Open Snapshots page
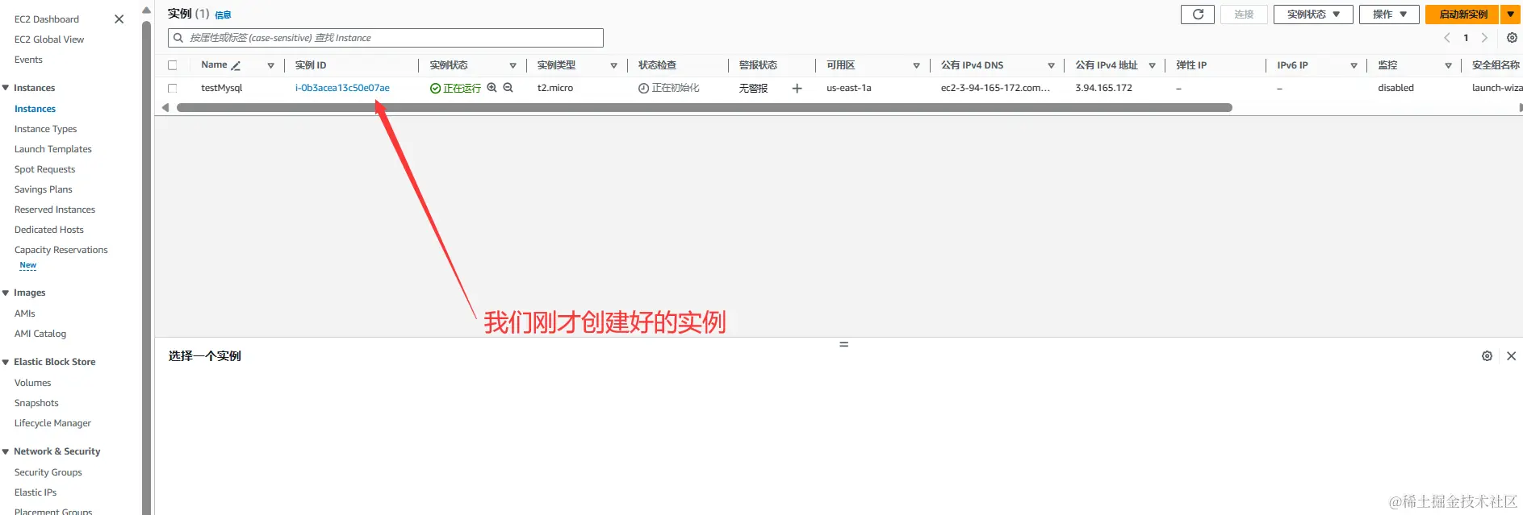The width and height of the screenshot is (1523, 515). [x=36, y=403]
